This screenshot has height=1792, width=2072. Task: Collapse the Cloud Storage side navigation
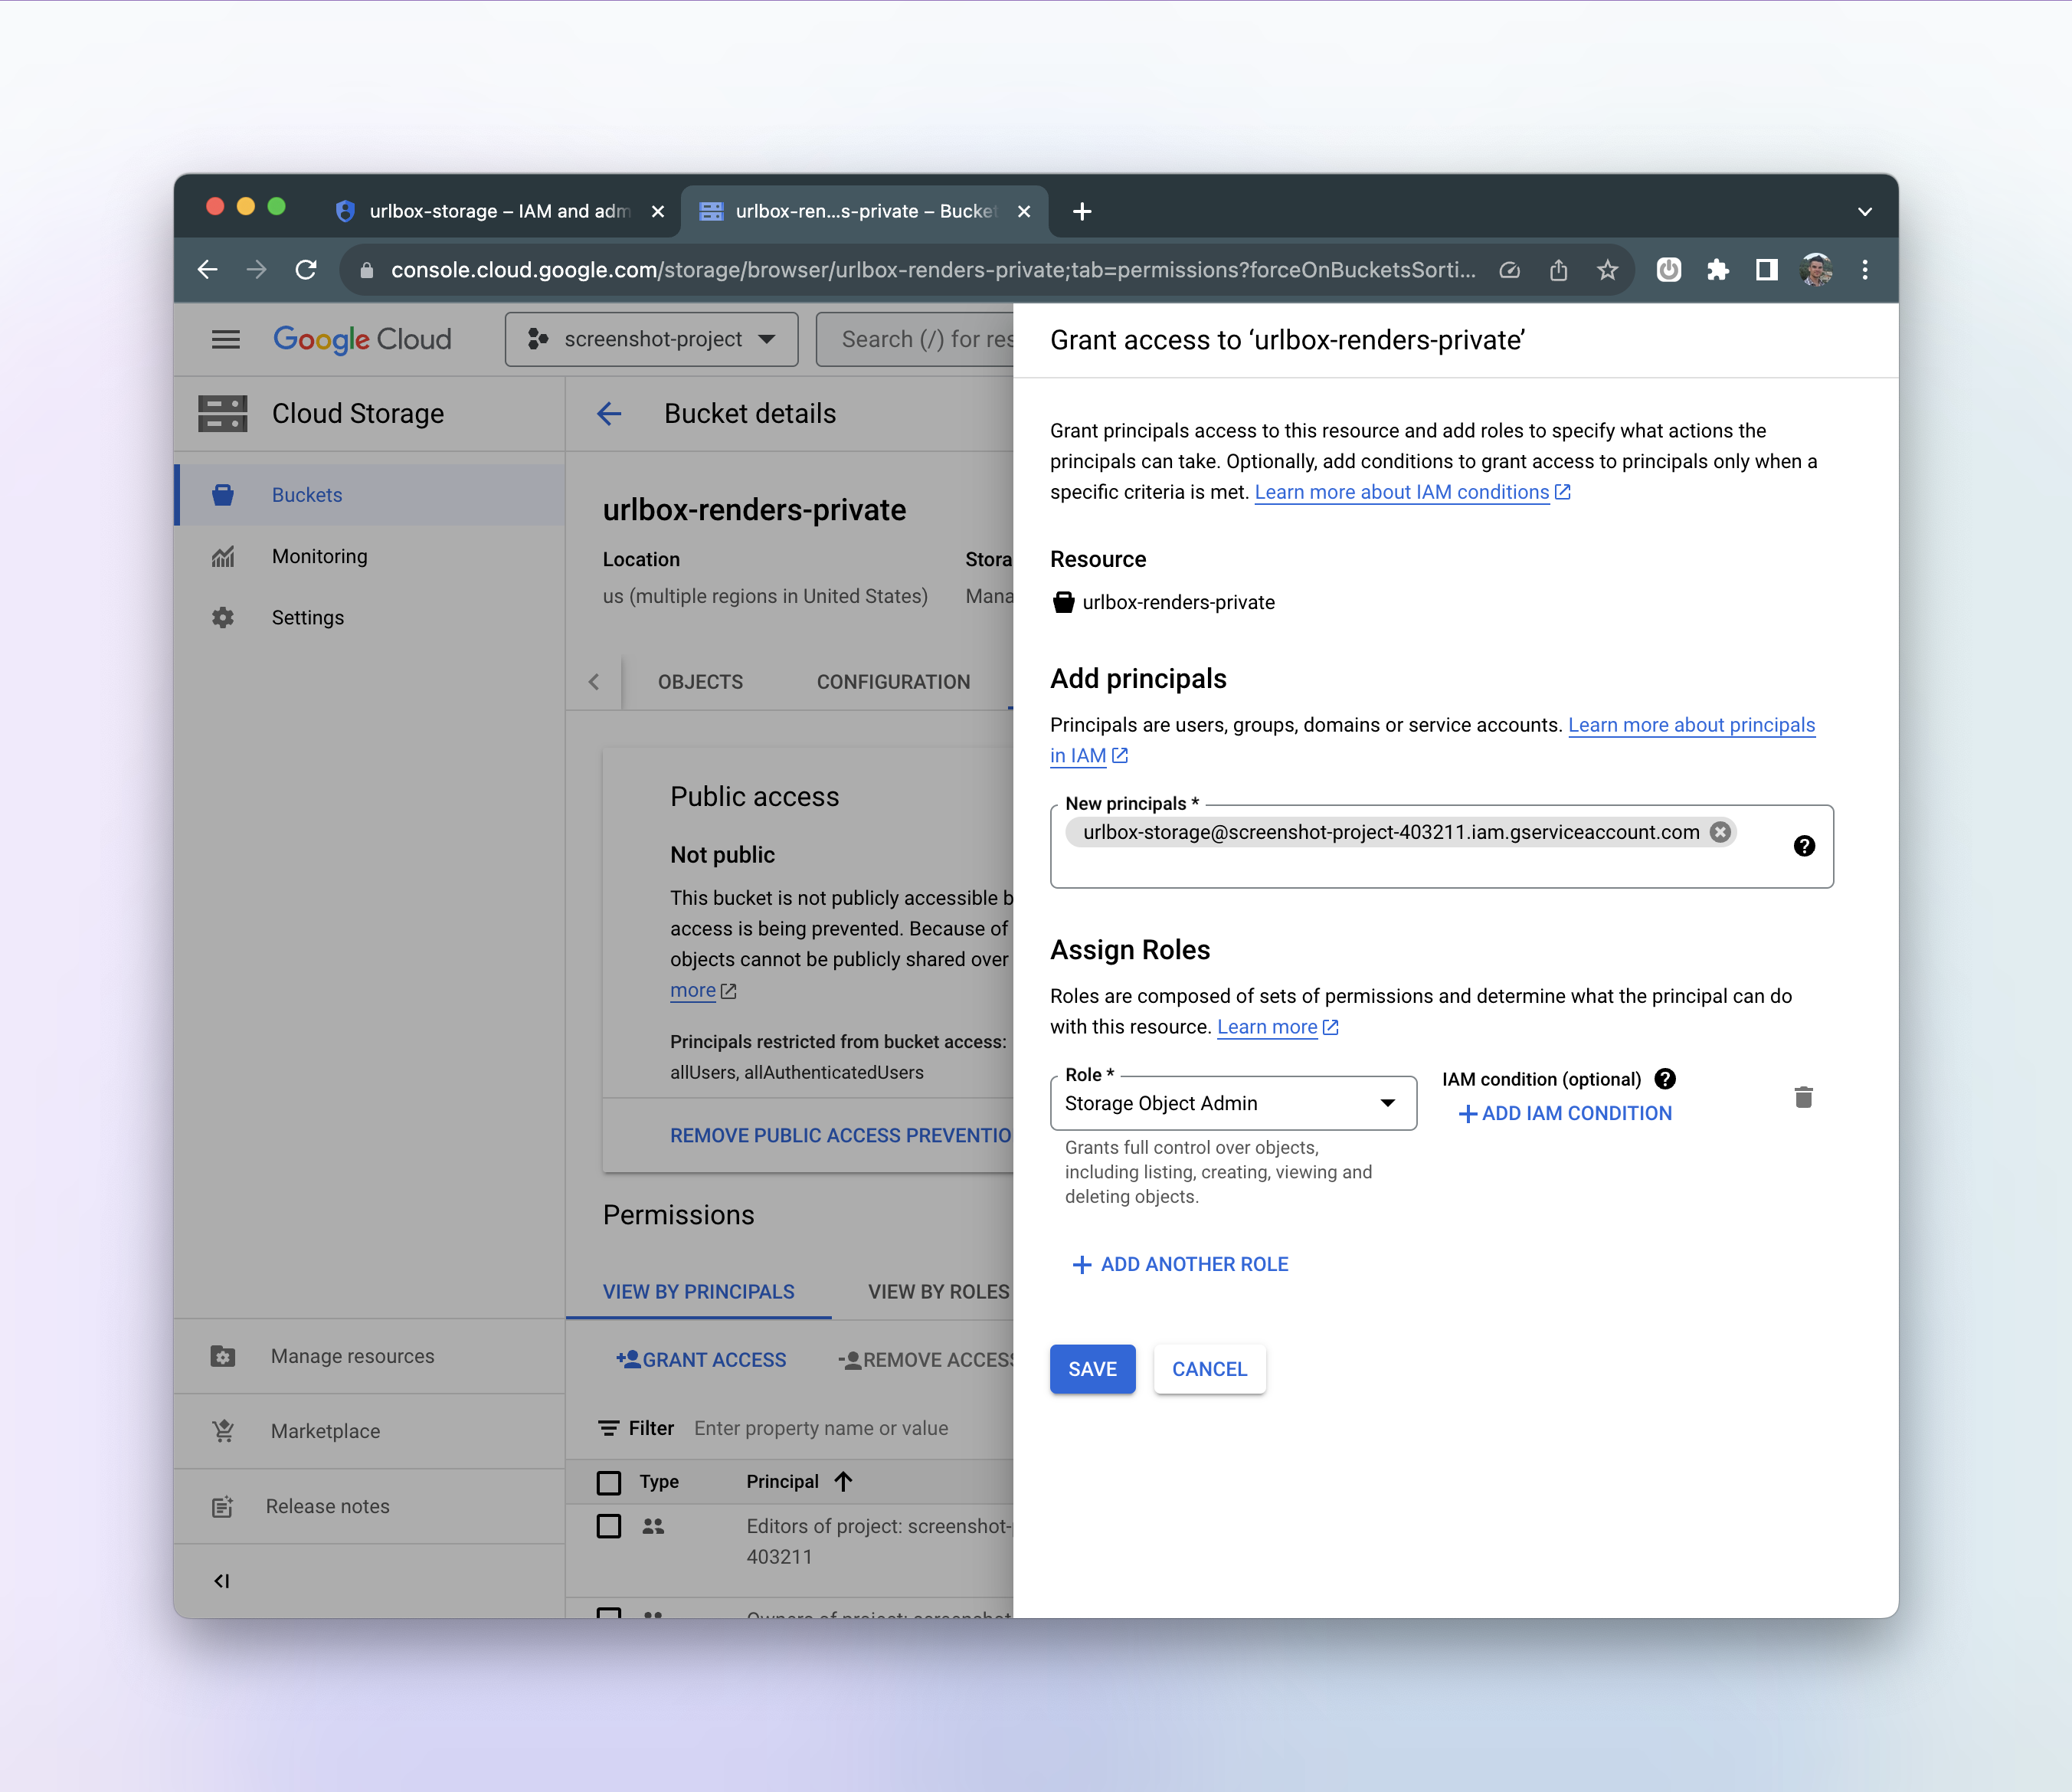click(222, 1580)
